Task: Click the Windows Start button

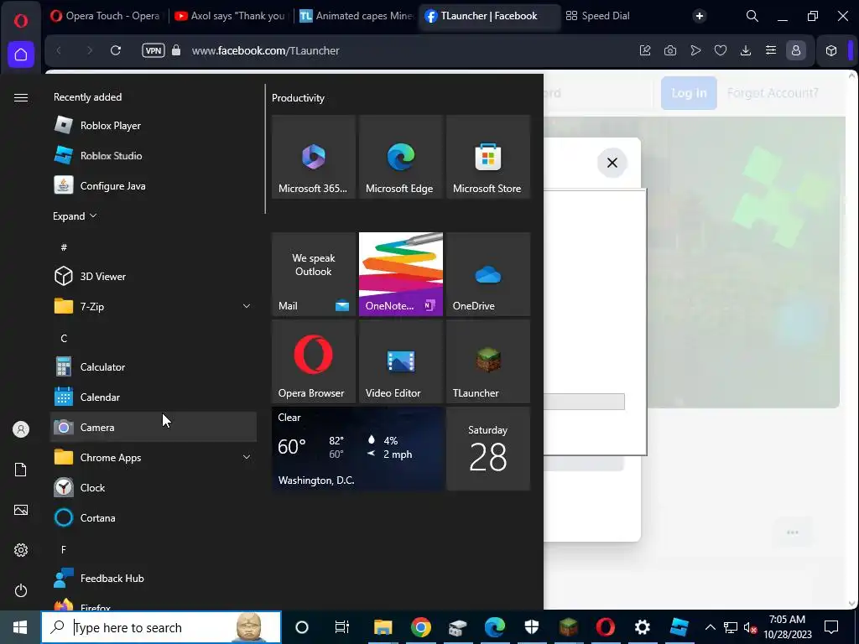Action: pos(20,627)
